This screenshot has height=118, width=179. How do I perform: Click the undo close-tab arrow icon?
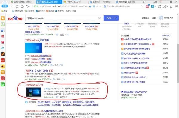tap(27, 7)
